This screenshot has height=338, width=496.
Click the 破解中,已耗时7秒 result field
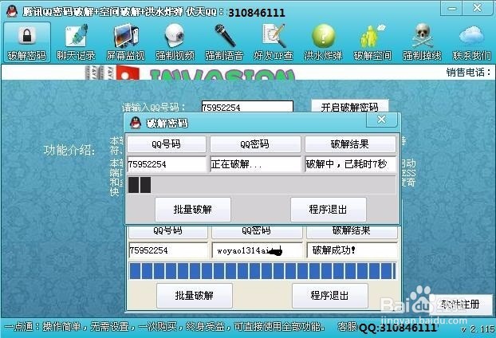(x=351, y=164)
